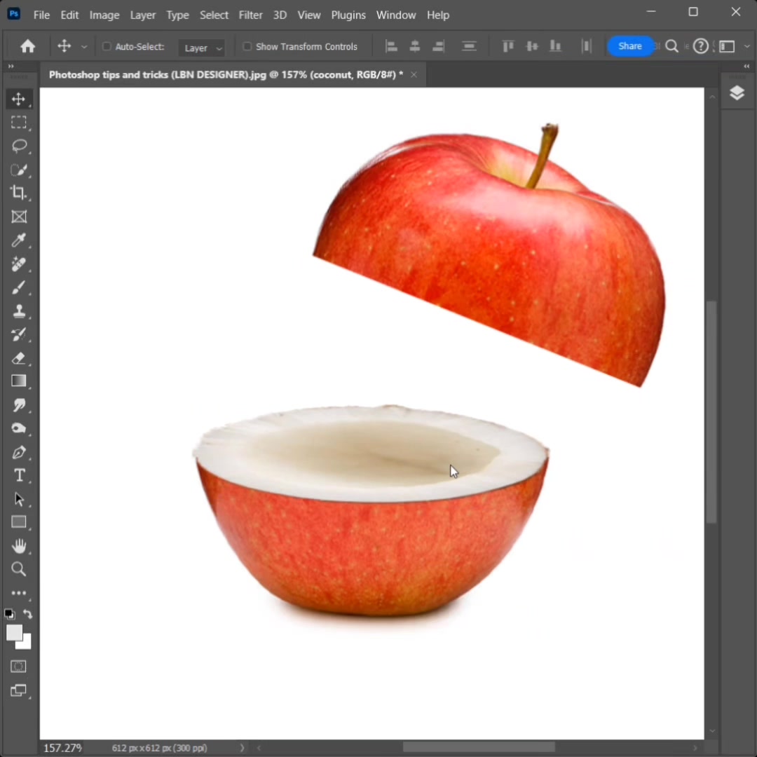Change the screen mode
This screenshot has width=757, height=757.
click(x=19, y=690)
